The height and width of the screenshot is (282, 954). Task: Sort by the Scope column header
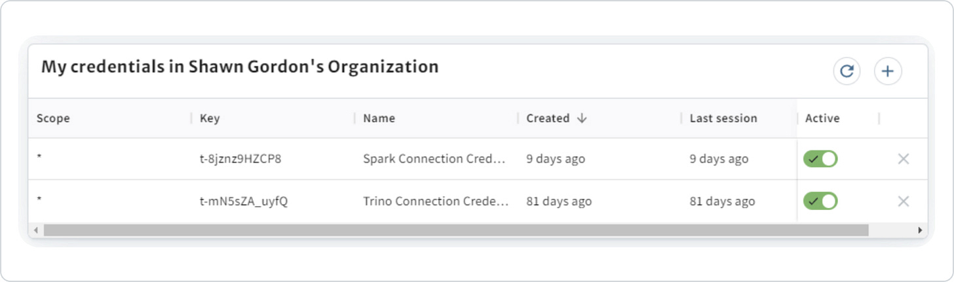pos(53,118)
